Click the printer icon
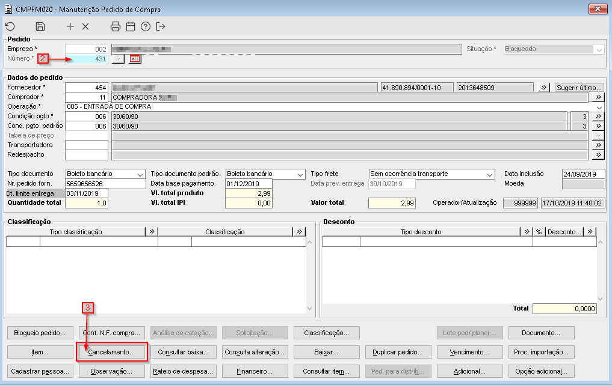 [x=115, y=26]
